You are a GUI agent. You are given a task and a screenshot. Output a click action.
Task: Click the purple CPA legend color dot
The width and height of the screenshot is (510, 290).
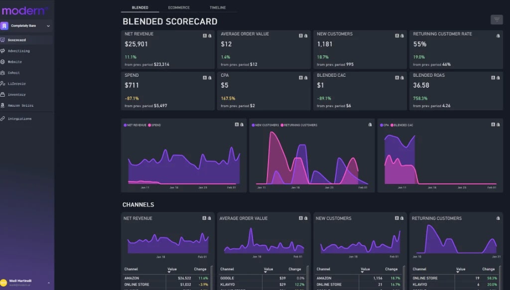381,125
